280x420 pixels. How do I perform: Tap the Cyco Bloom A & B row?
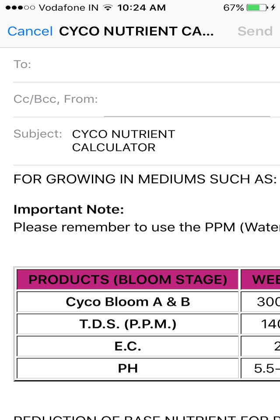click(x=128, y=302)
